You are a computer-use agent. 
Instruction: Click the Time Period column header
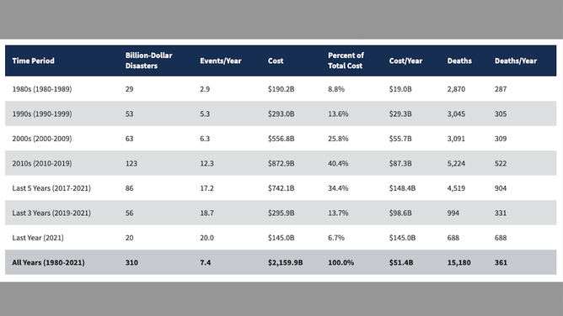(x=34, y=61)
